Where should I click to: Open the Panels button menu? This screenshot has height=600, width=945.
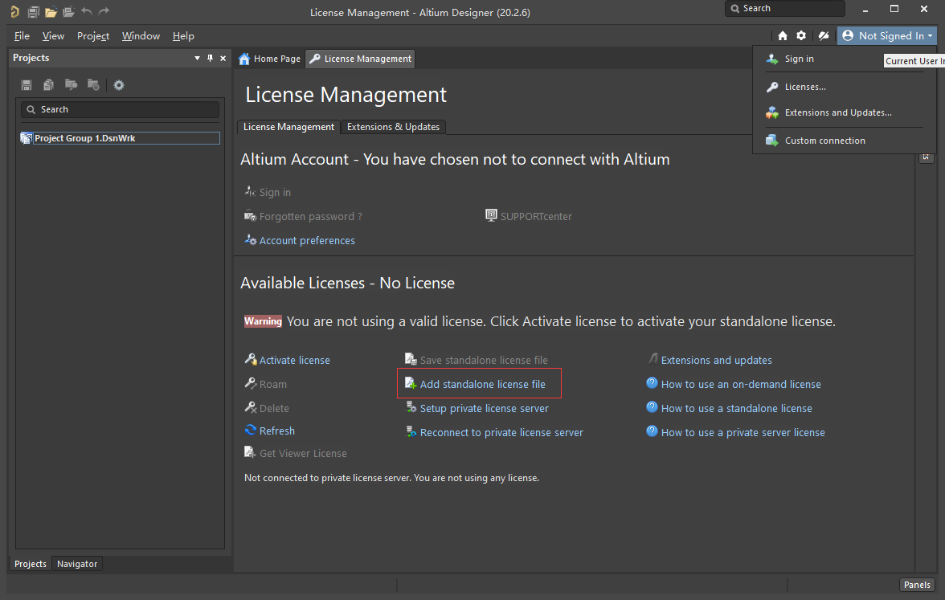917,585
